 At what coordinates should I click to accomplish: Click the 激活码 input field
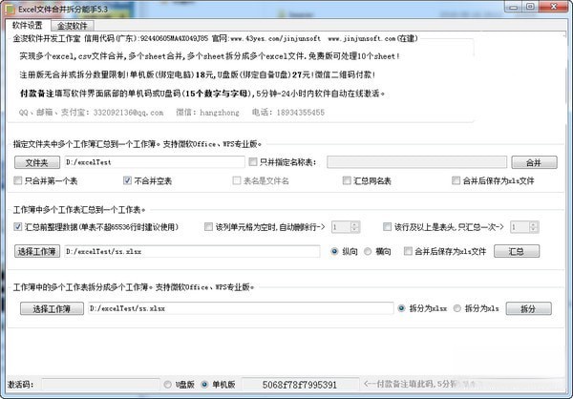[100, 385]
